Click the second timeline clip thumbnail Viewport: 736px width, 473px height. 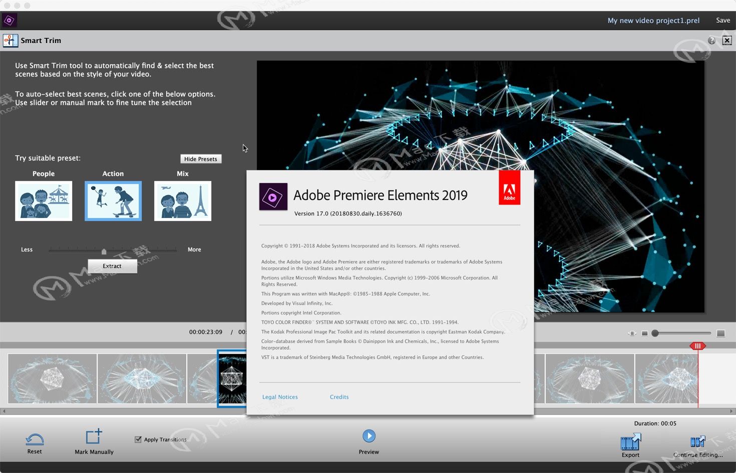click(x=142, y=378)
